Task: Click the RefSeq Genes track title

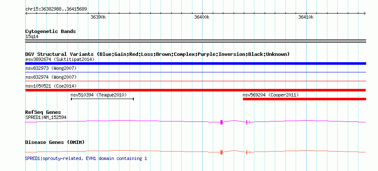Action: coord(43,112)
